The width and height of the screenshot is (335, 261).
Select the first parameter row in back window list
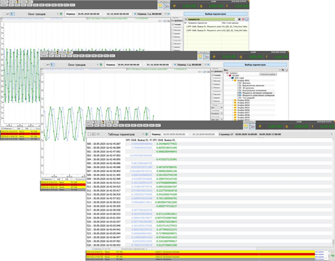point(216,27)
